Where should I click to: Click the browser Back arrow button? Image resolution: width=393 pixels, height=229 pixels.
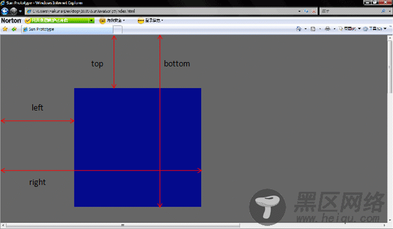tap(4, 11)
